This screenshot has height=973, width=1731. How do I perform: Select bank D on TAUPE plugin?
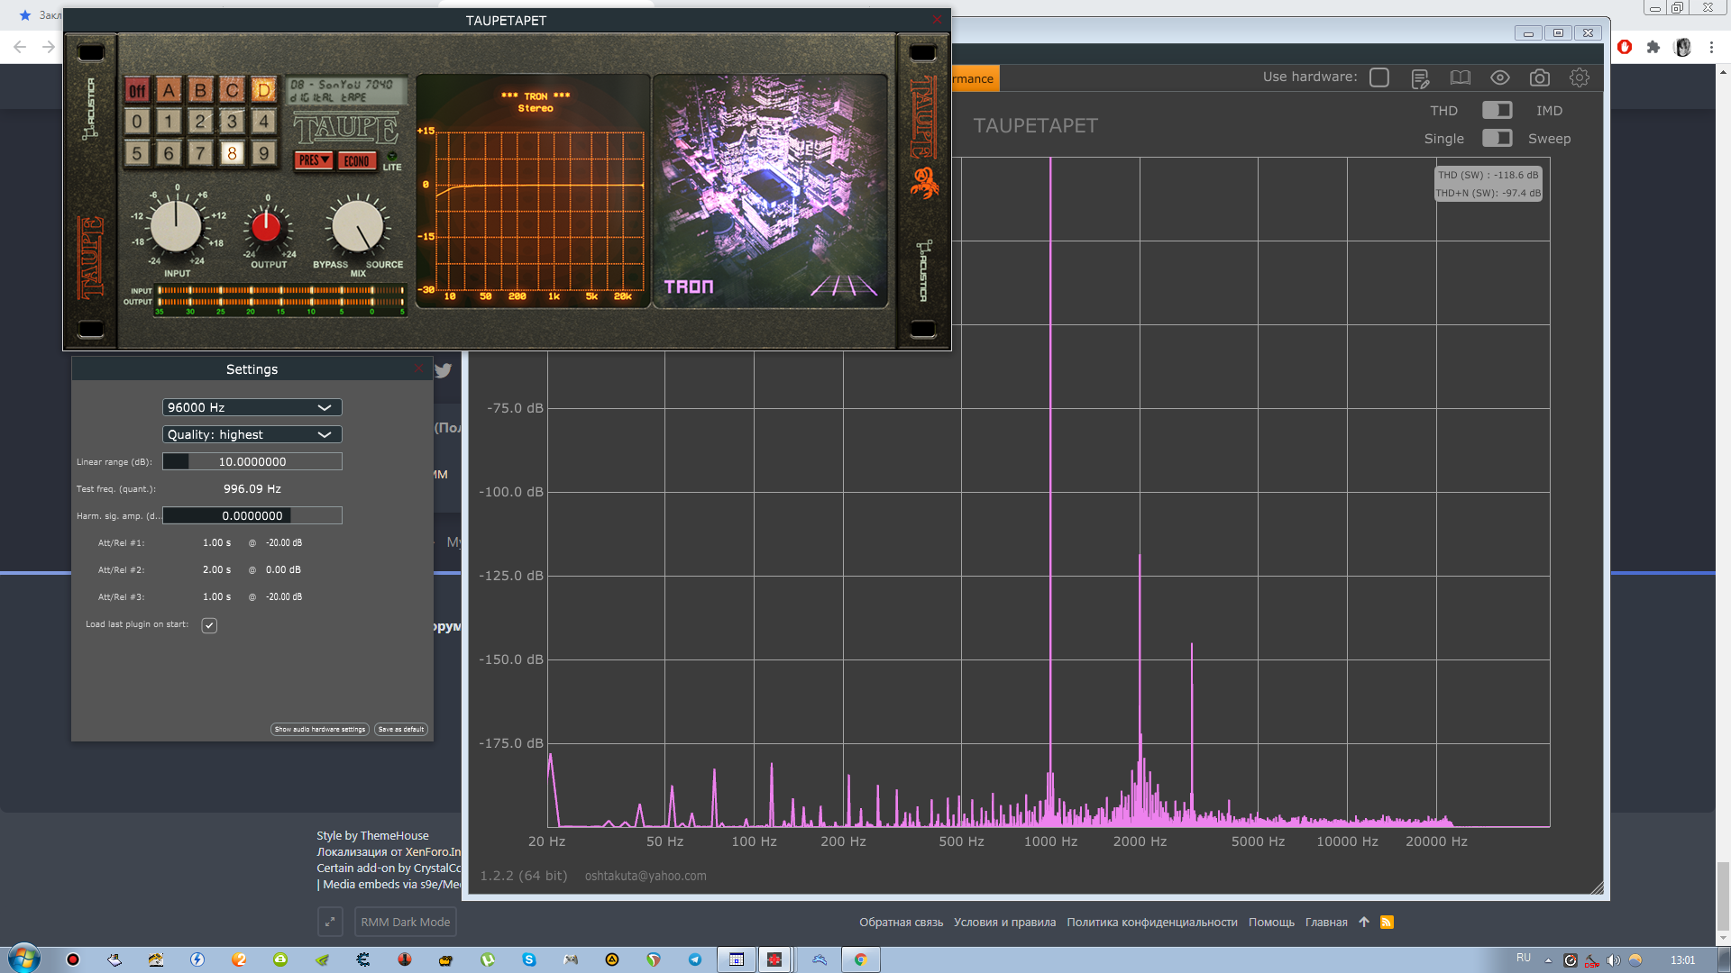263,90
